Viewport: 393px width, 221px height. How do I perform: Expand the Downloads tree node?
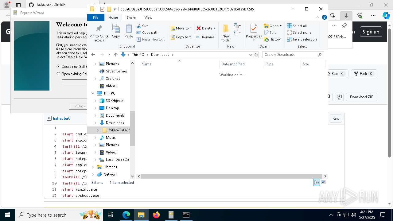click(95, 123)
